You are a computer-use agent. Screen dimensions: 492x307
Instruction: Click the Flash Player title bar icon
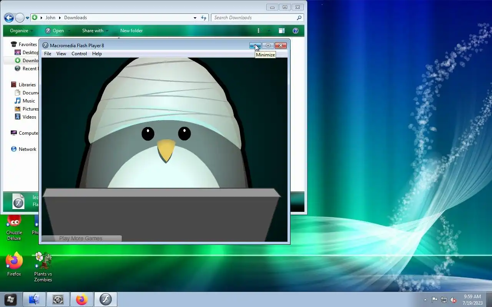45,45
